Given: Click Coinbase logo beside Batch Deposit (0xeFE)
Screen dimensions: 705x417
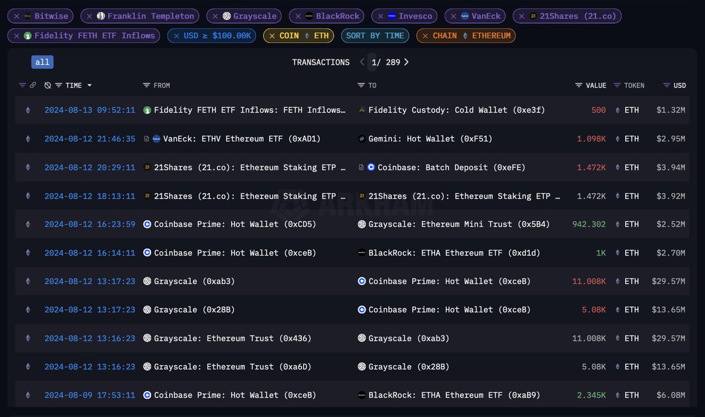Looking at the screenshot, I should point(371,167).
